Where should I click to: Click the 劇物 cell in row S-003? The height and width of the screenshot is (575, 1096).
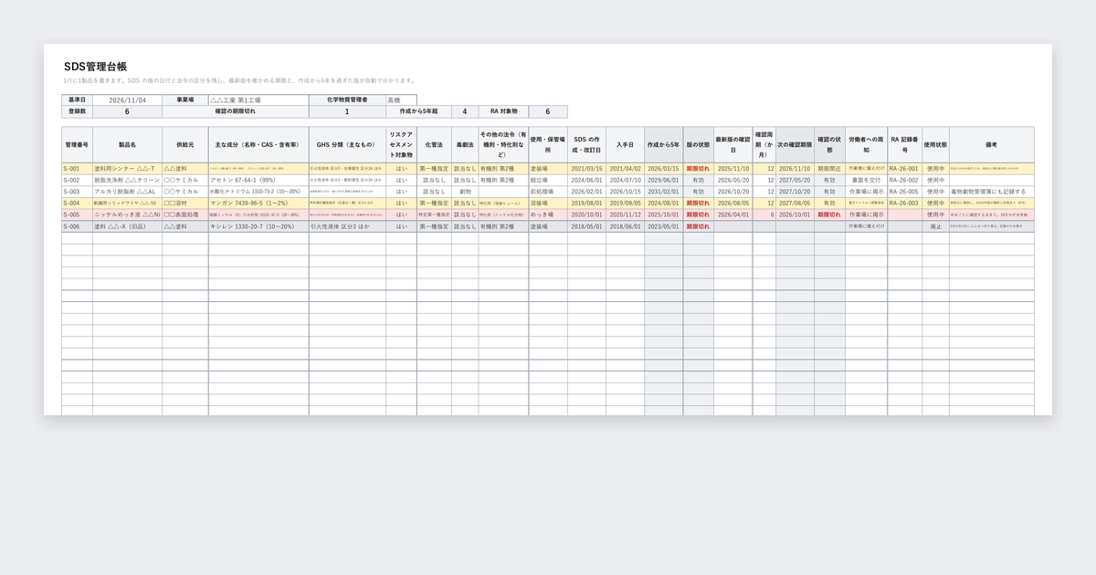coord(465,192)
